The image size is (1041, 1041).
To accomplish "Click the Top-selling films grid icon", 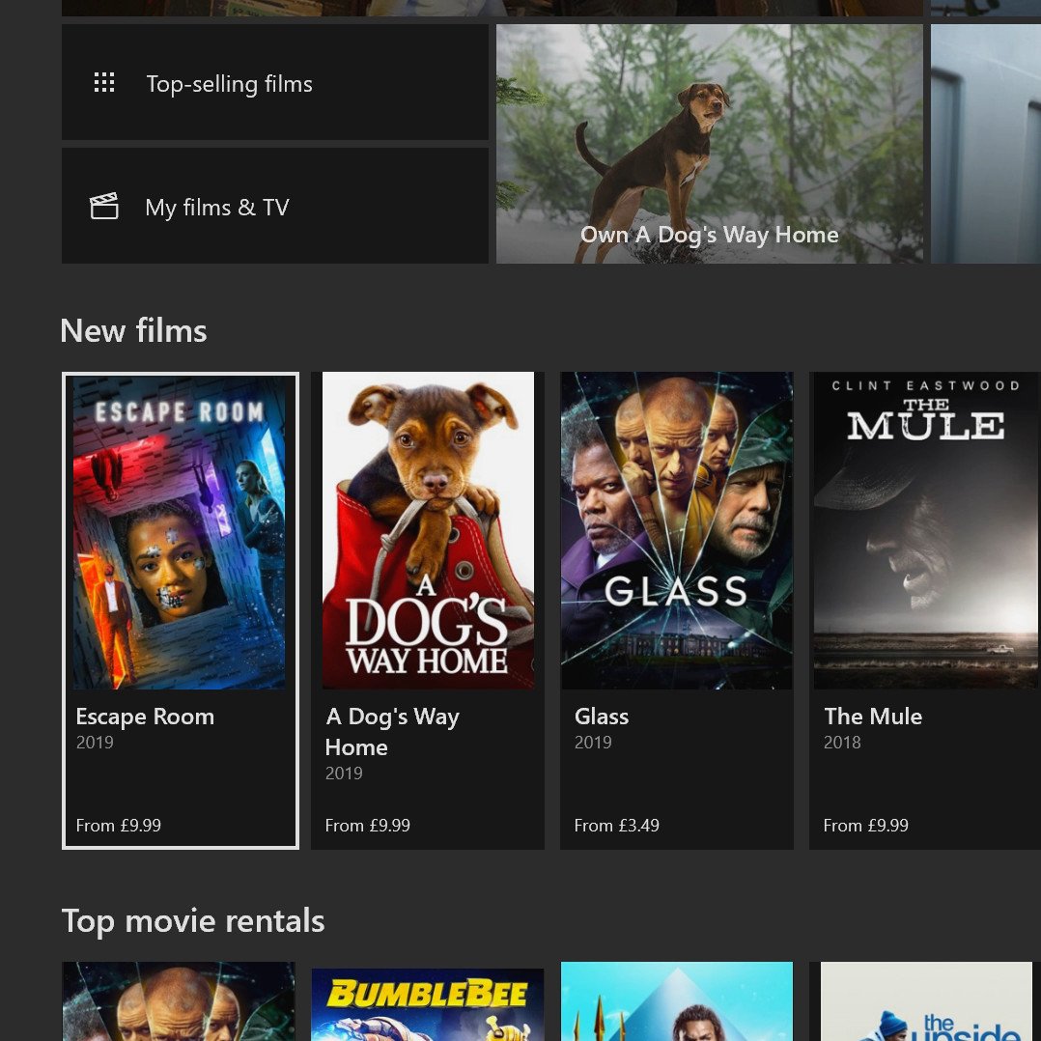I will [x=104, y=82].
